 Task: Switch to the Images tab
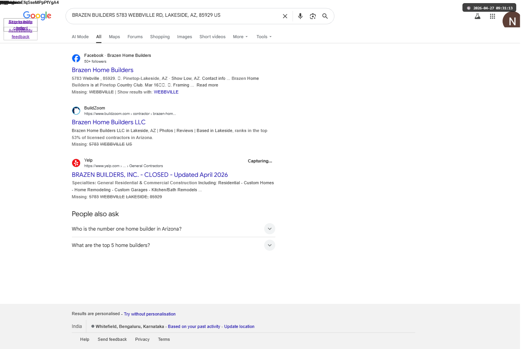(x=185, y=37)
